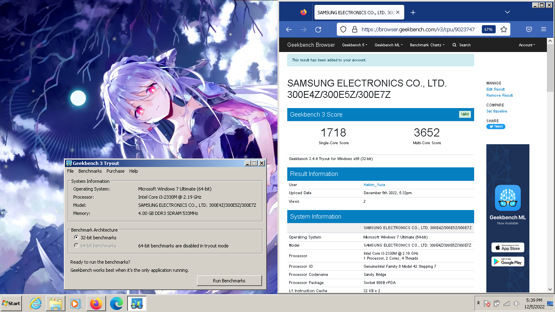Select the 32-bit benchmarks radio button
The height and width of the screenshot is (312, 555).
(76, 238)
